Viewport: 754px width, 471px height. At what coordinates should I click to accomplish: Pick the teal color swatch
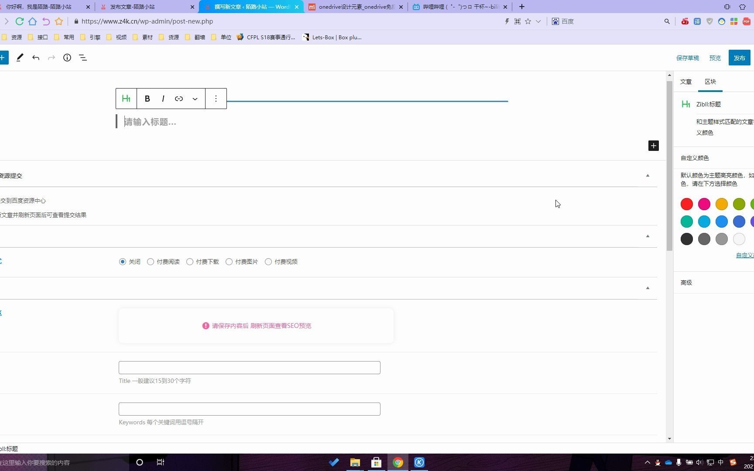(x=687, y=222)
